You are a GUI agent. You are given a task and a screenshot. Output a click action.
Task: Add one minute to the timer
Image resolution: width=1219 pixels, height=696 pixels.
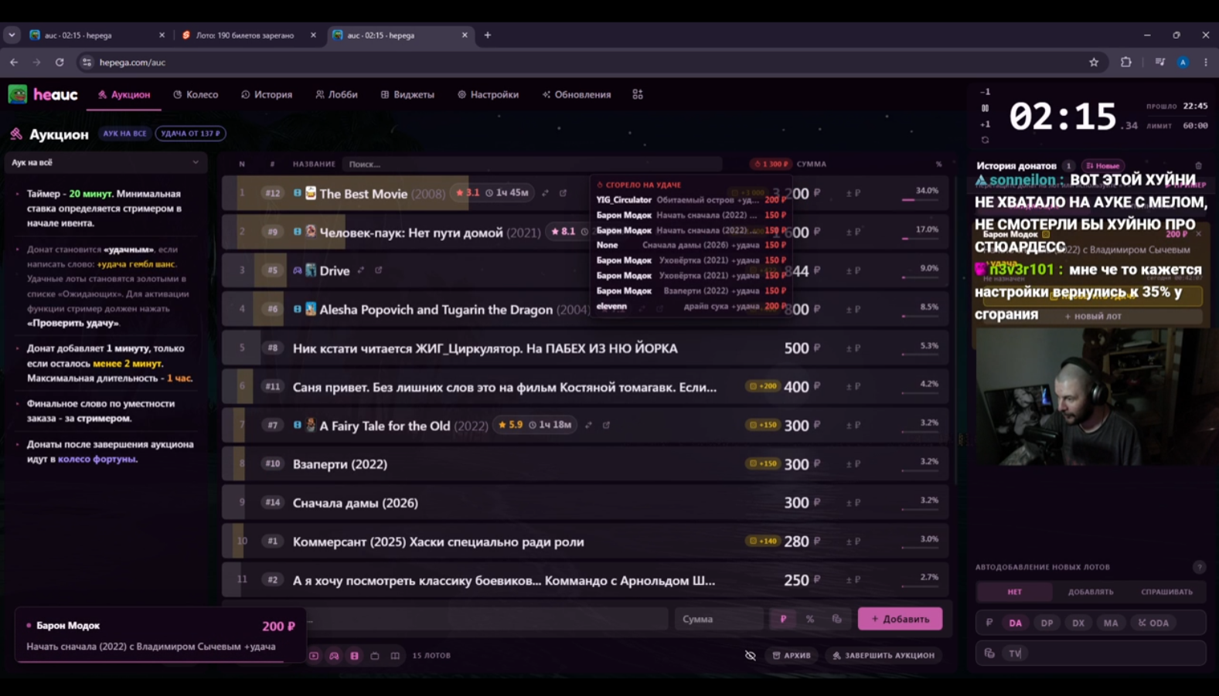click(x=985, y=124)
